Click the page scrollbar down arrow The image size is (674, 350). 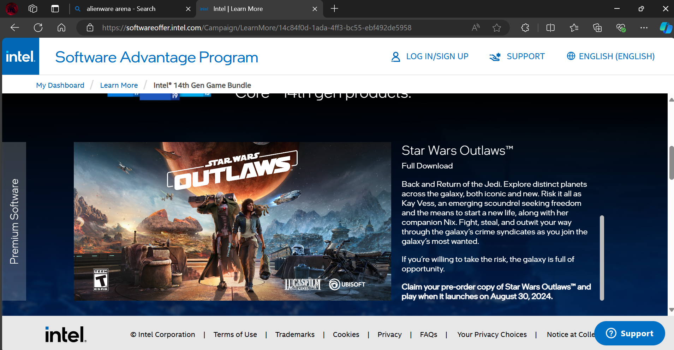(671, 310)
